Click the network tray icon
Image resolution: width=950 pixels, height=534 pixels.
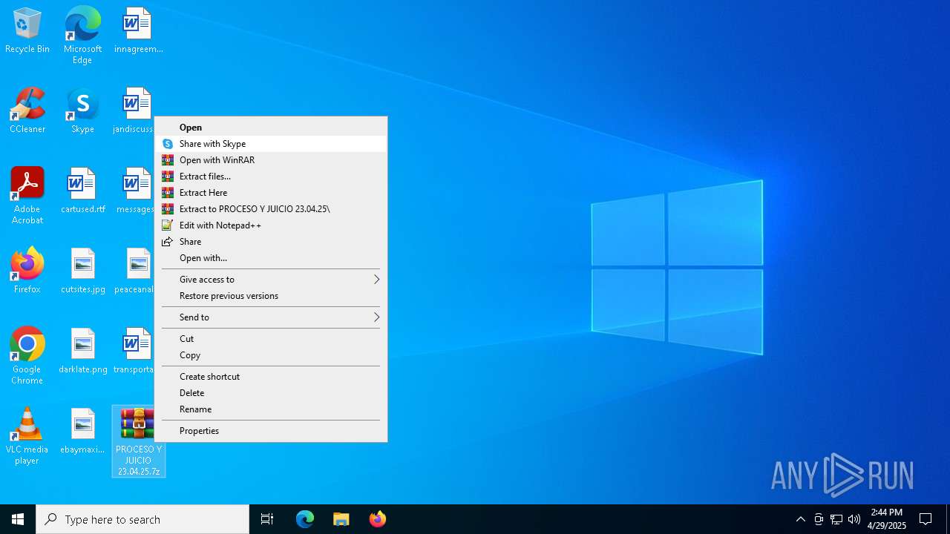pyautogui.click(x=836, y=519)
